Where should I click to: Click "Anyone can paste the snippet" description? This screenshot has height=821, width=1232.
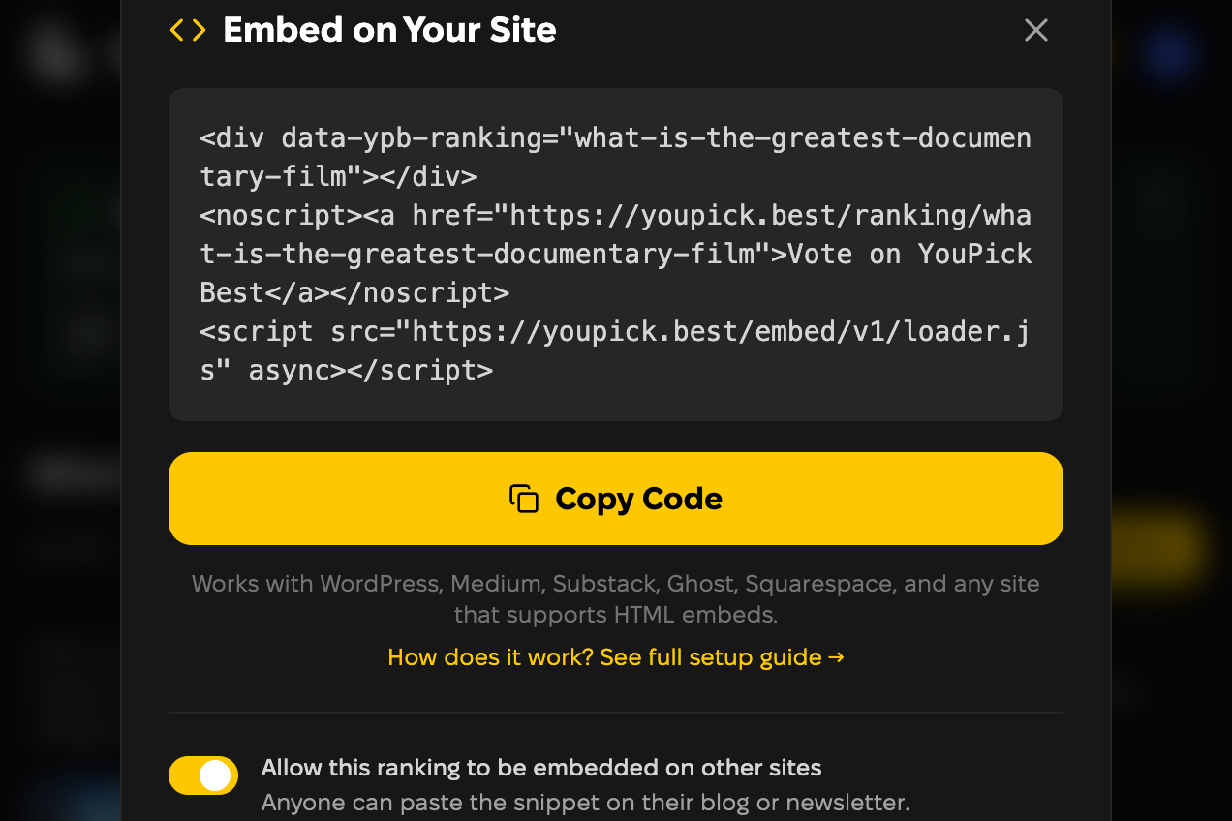(586, 803)
